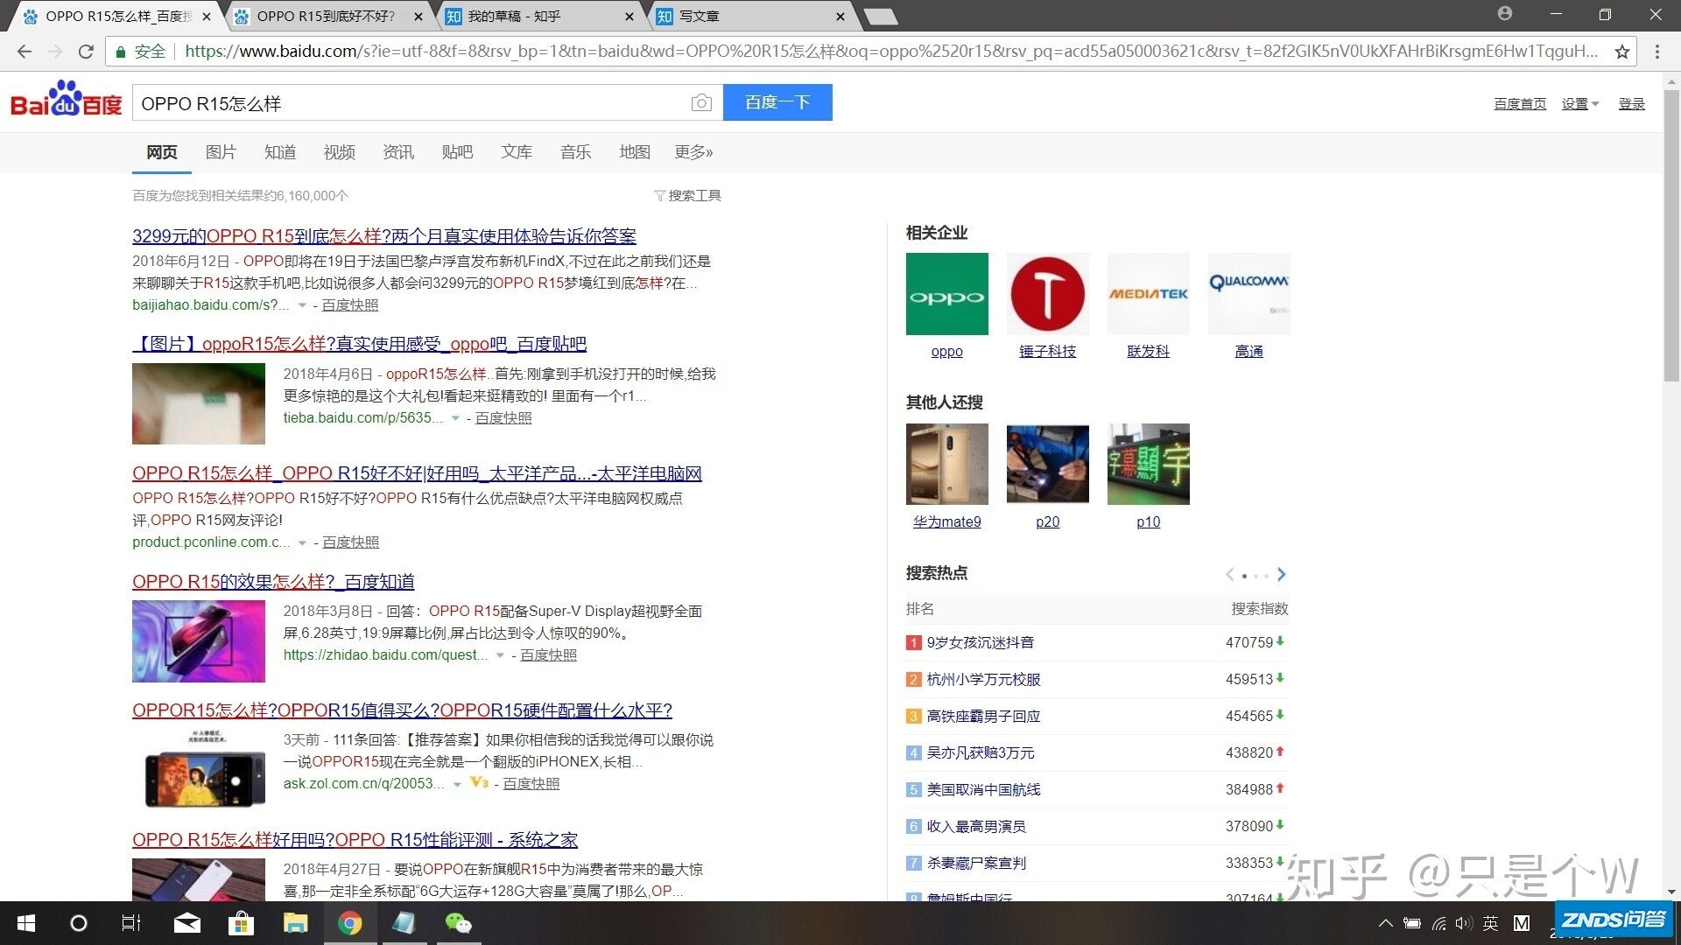Open the Mail app in taskbar
Screen dimensions: 1681x945
186,923
